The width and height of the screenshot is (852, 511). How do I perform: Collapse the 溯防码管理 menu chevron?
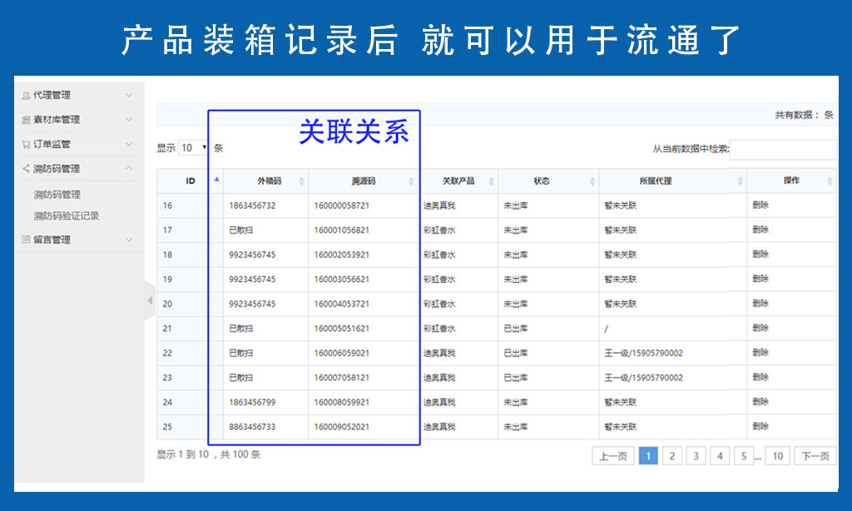(129, 168)
